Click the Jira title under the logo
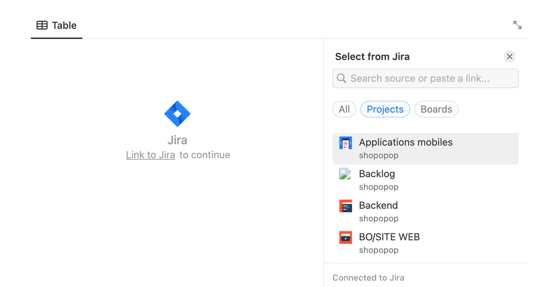 click(177, 140)
